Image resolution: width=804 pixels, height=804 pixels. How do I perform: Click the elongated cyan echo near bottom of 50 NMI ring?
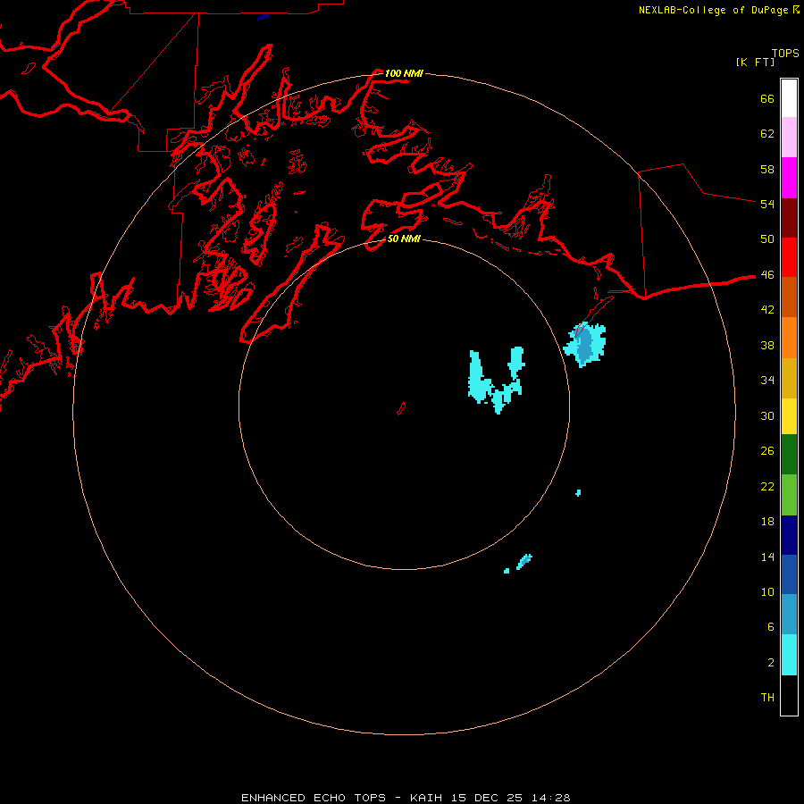[x=523, y=562]
